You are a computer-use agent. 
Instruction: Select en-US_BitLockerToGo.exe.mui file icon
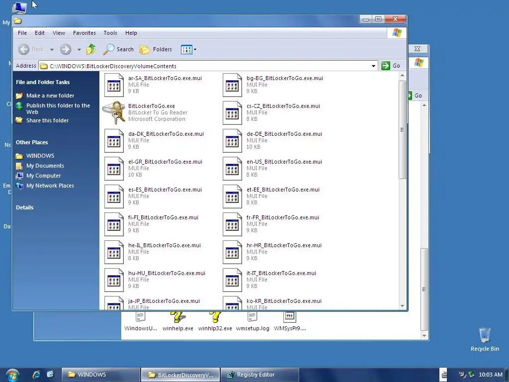[x=232, y=169]
